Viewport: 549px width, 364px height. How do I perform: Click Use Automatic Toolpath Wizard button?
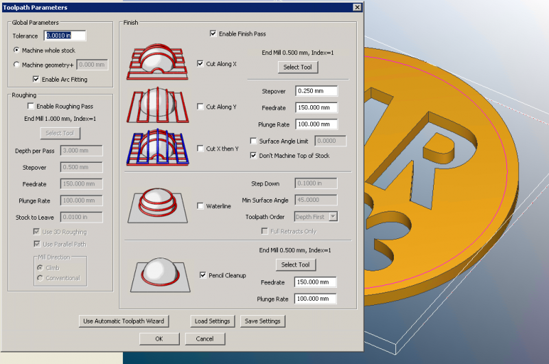124,321
